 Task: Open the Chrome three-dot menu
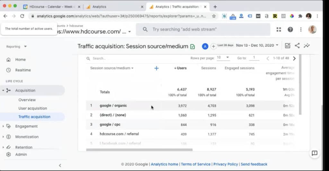pyautogui.click(x=317, y=16)
